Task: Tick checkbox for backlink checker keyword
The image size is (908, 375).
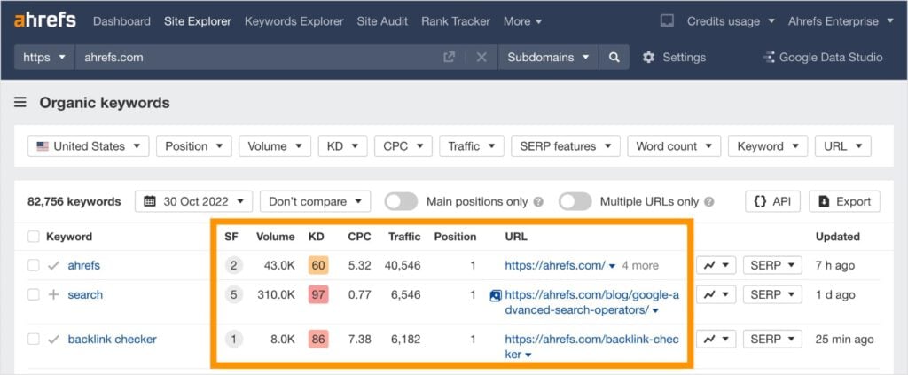Action: [x=34, y=340]
